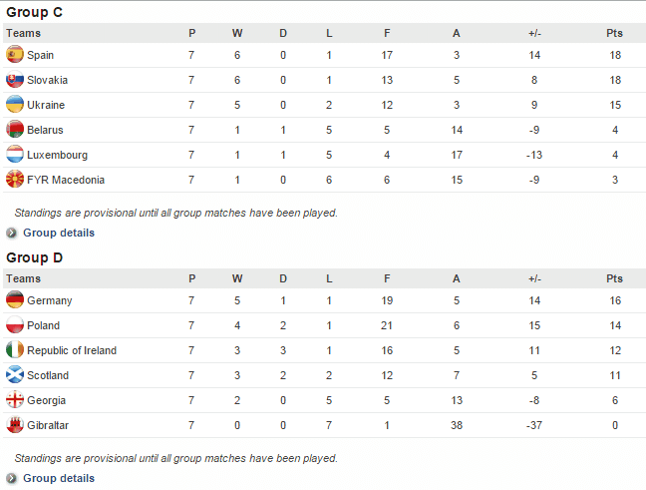Click the Germany flag icon
646x490 pixels.
coord(15,299)
